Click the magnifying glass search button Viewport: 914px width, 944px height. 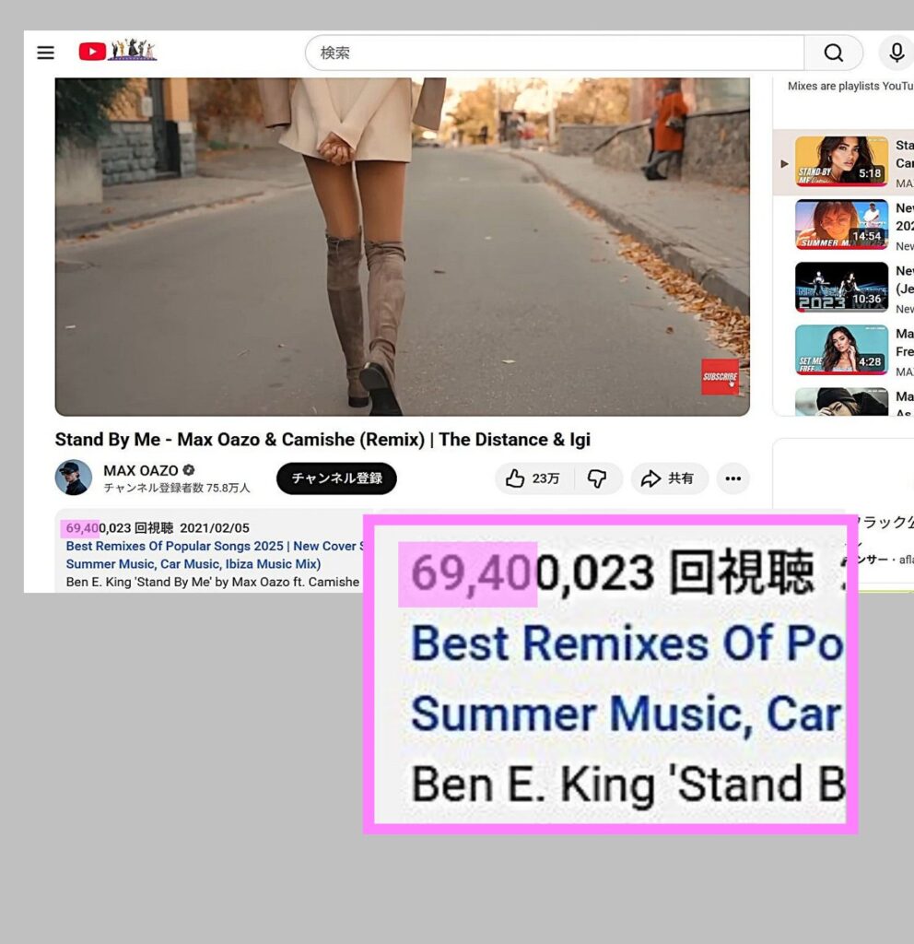coord(833,53)
